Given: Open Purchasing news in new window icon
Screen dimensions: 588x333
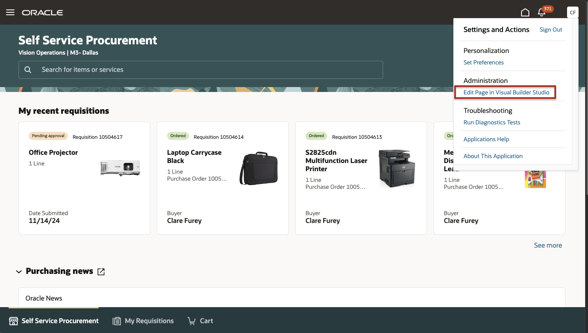Looking at the screenshot, I should (101, 271).
